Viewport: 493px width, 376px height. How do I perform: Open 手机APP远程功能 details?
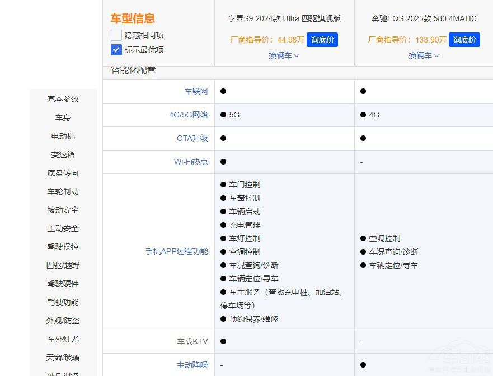179,252
